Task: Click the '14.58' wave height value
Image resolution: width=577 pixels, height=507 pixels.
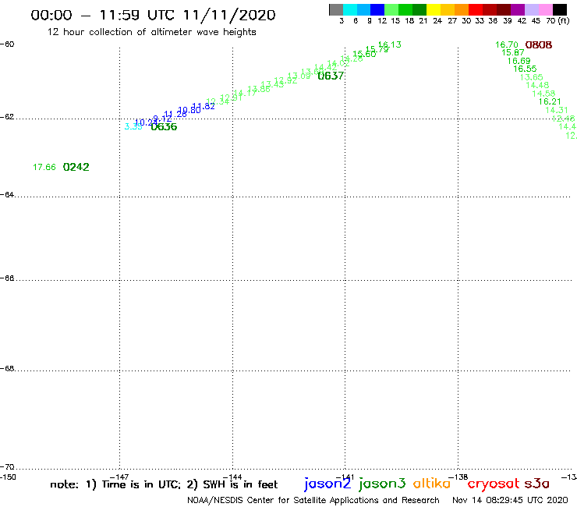Action: tap(543, 94)
